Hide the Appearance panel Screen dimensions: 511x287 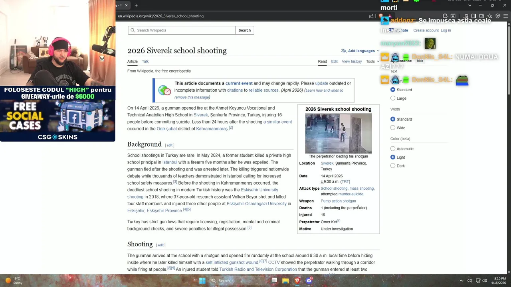pyautogui.click(x=420, y=61)
